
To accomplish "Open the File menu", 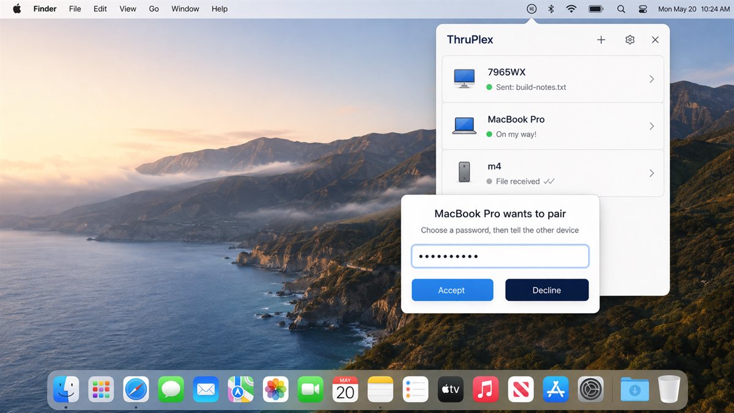I will 75,9.
